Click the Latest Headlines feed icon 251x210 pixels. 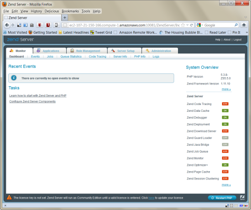point(60,32)
